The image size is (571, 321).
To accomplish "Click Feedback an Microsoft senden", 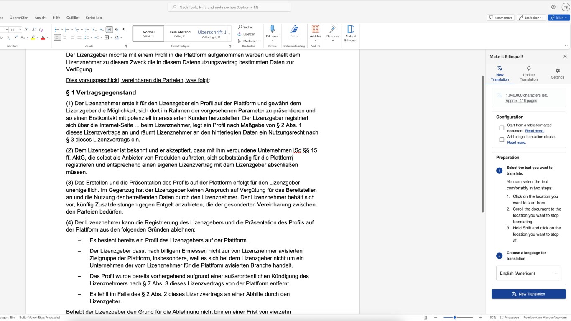I will (x=546, y=318).
